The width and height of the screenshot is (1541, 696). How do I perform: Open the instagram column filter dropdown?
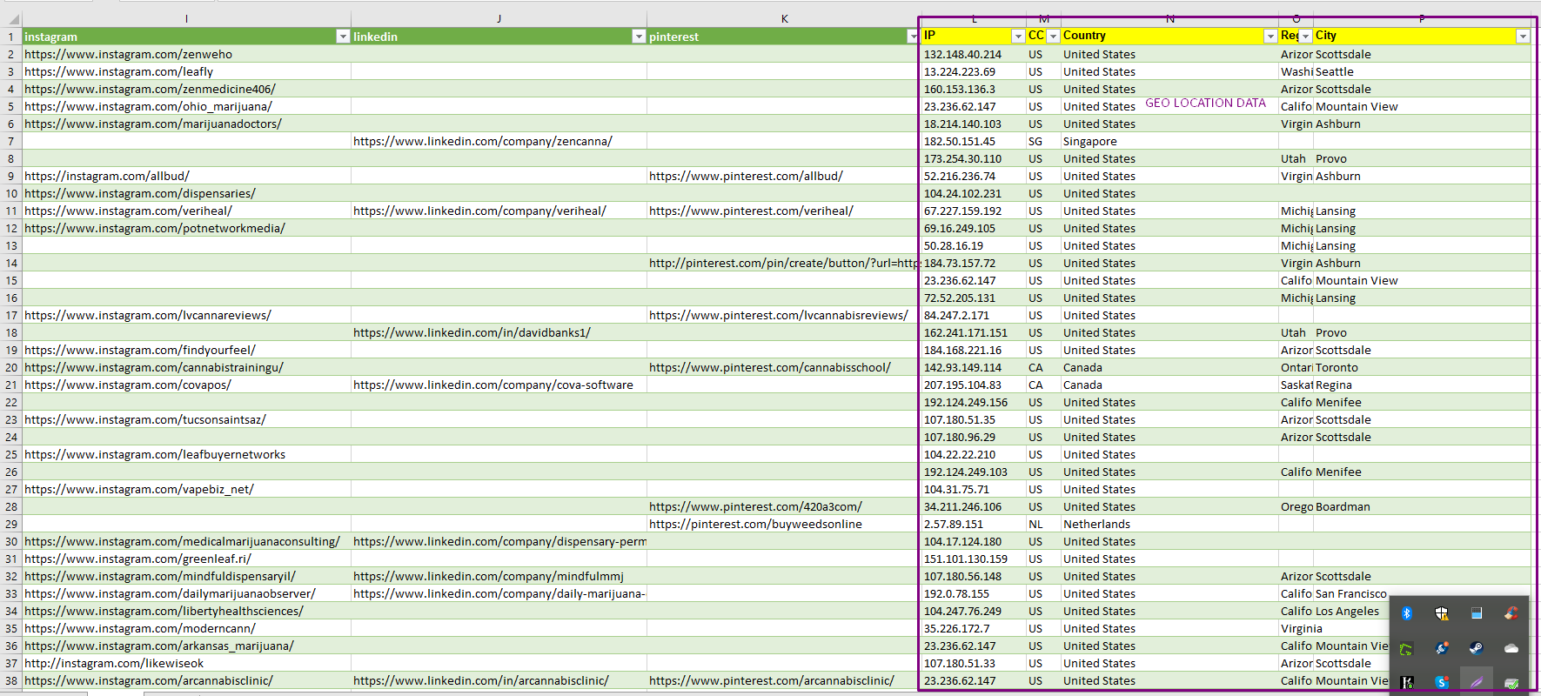[343, 37]
